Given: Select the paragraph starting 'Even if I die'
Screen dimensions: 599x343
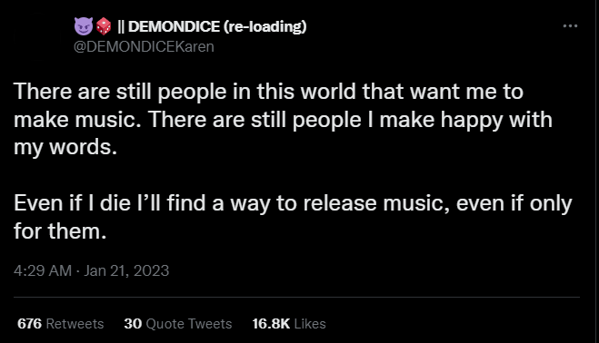Looking at the screenshot, I should click(293, 217).
